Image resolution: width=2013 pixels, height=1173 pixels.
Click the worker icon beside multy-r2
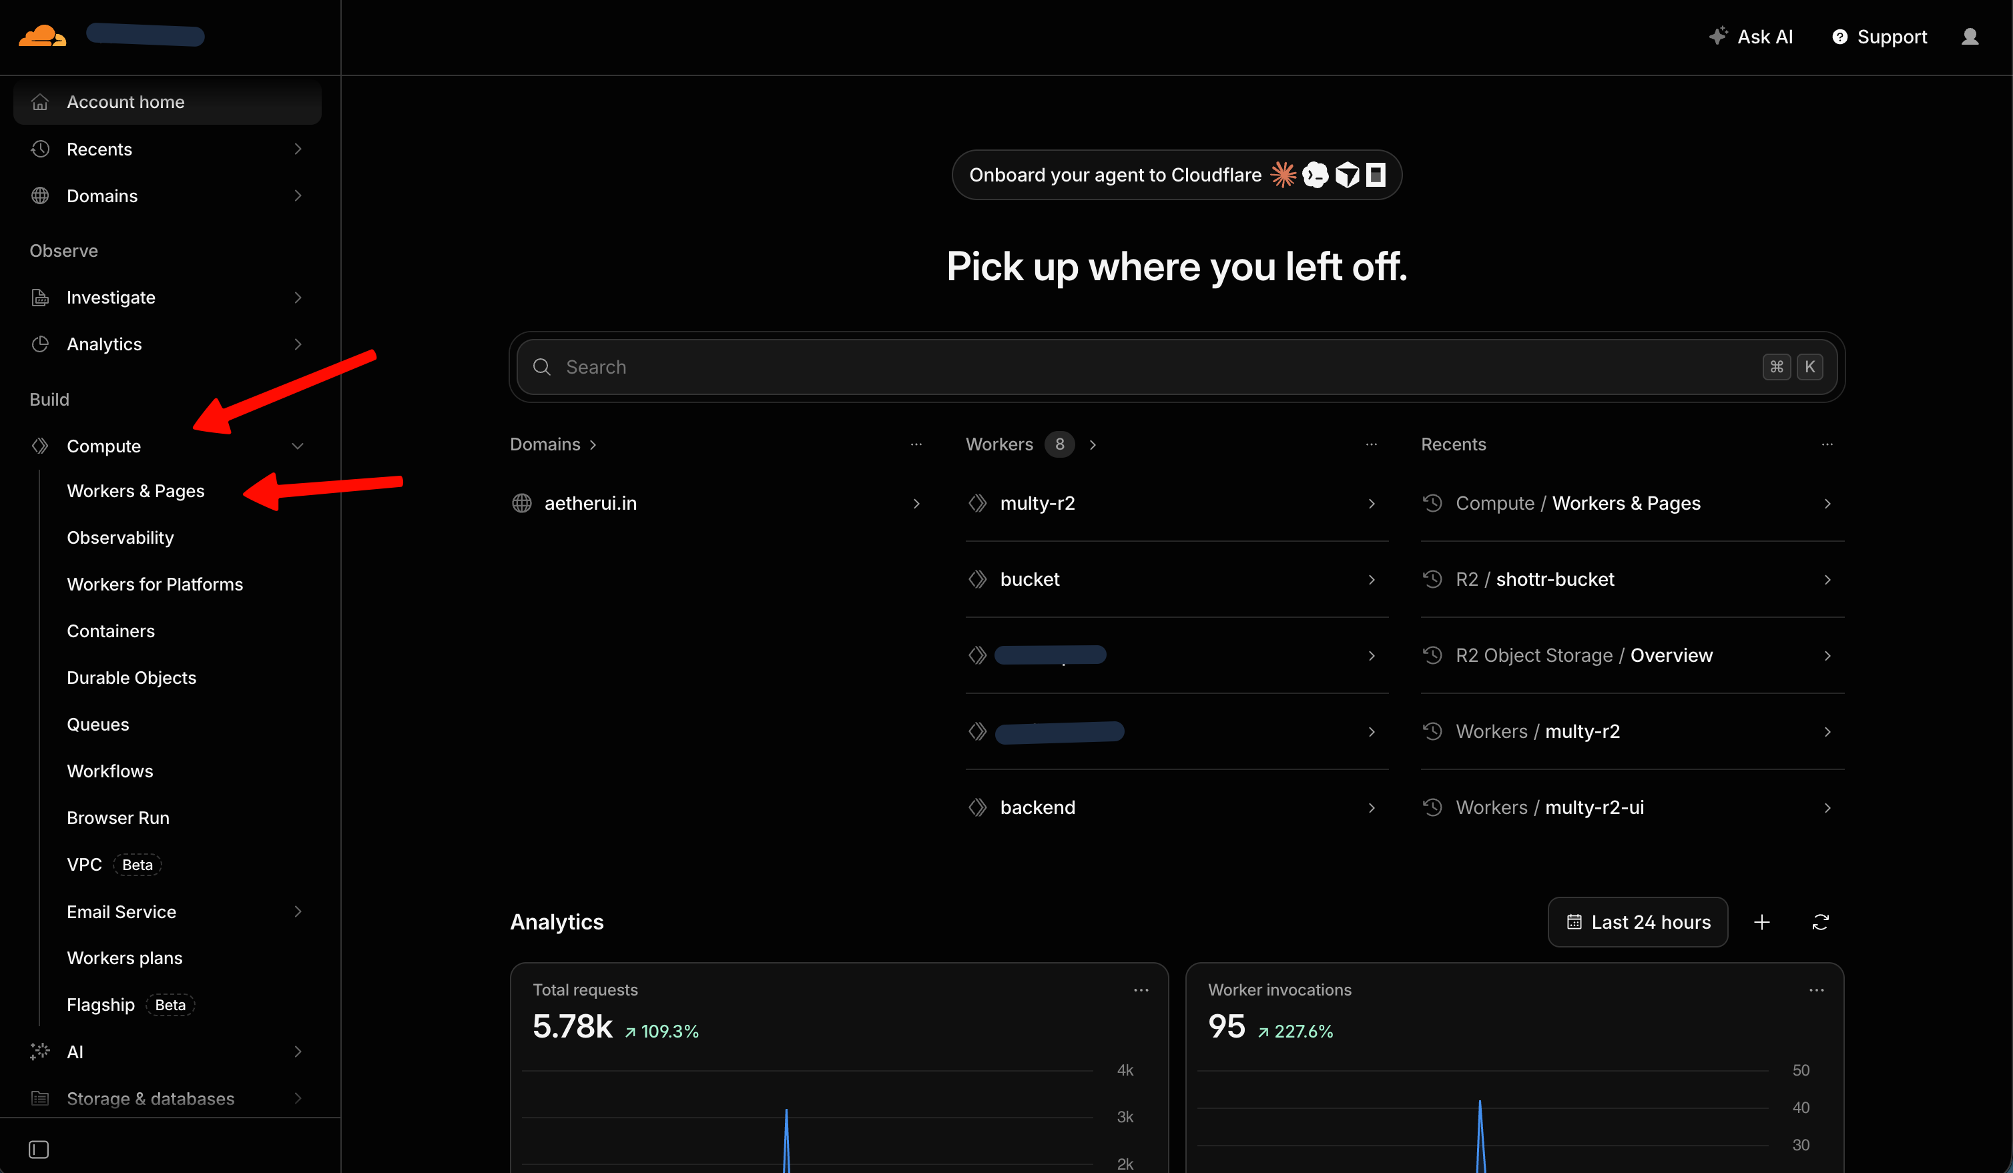pos(978,503)
